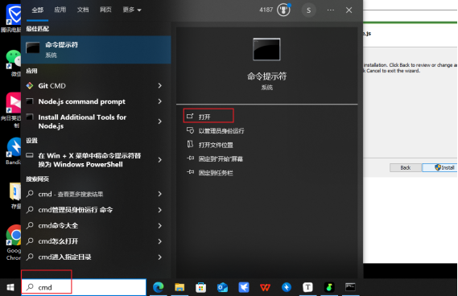Screen dimensions: 458x296
Task: Open the WeChat desktop shortcut
Action: click(13, 63)
